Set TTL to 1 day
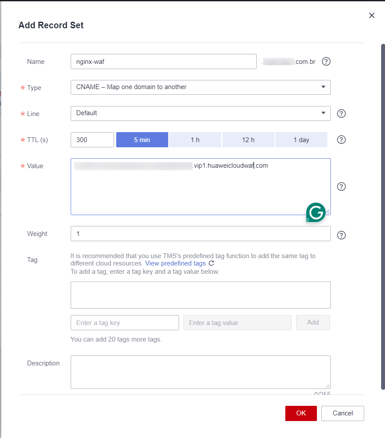Image resolution: width=385 pixels, height=438 pixels. [301, 140]
